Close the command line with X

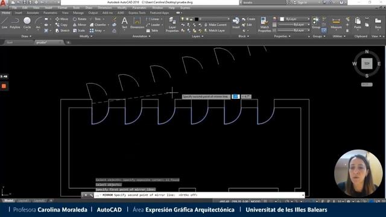(x=86, y=195)
